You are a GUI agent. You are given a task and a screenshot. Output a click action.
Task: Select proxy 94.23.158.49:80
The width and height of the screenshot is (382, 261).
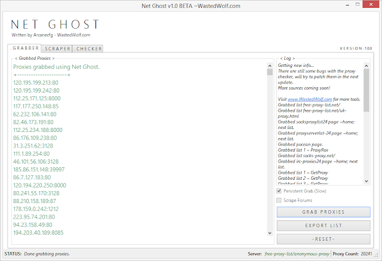tap(33, 225)
